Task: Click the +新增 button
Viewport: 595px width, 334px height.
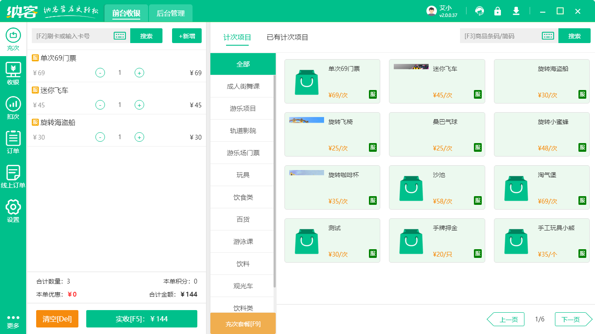Action: [186, 36]
